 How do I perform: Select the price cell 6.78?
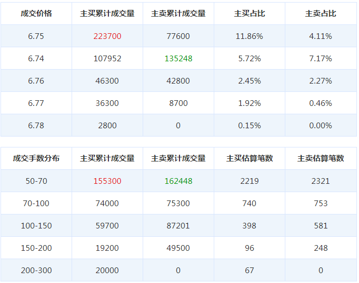tap(36, 126)
